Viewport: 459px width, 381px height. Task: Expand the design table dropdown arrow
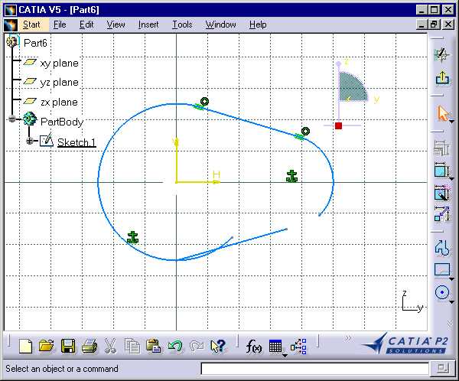pyautogui.click(x=285, y=355)
